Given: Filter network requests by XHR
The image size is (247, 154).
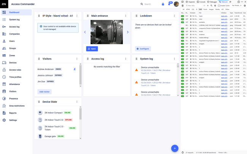Looking at the screenshot, I should 200,9.
